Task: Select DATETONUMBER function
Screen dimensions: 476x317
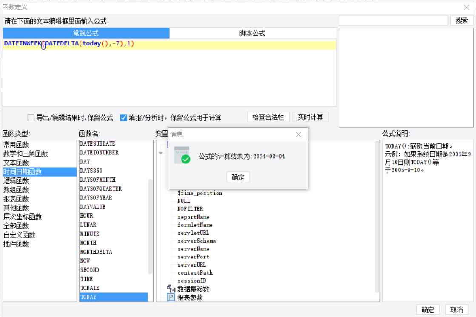Action: click(114, 153)
